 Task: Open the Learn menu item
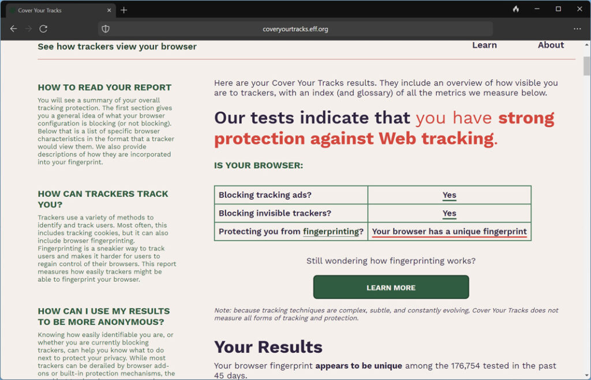pyautogui.click(x=484, y=45)
